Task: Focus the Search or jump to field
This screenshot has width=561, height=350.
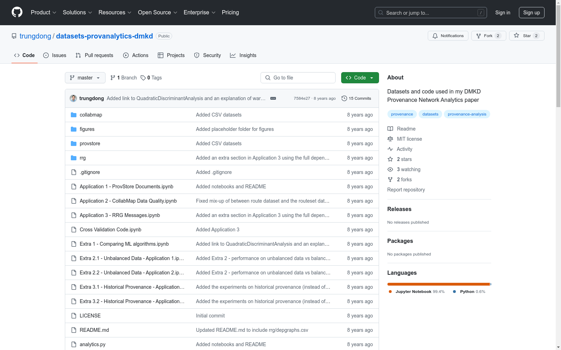Action: click(x=431, y=13)
